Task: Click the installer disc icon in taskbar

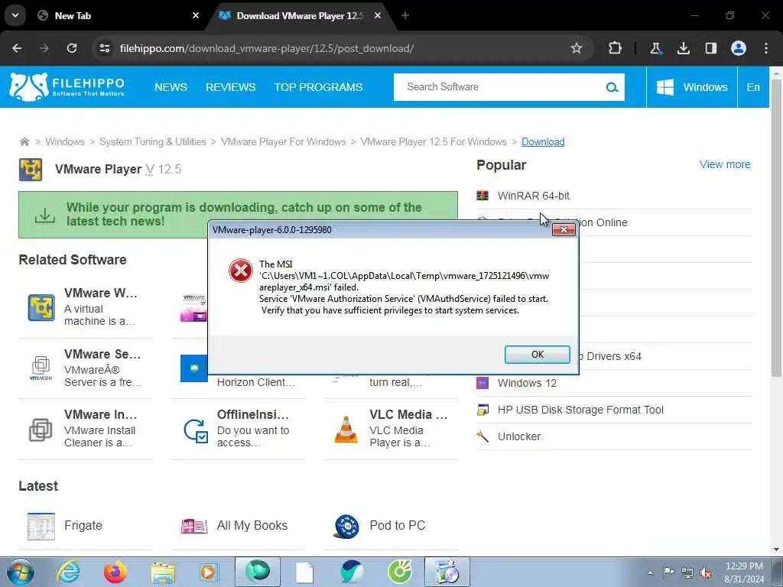Action: 447,572
